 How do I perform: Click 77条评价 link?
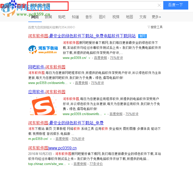(96, 164)
